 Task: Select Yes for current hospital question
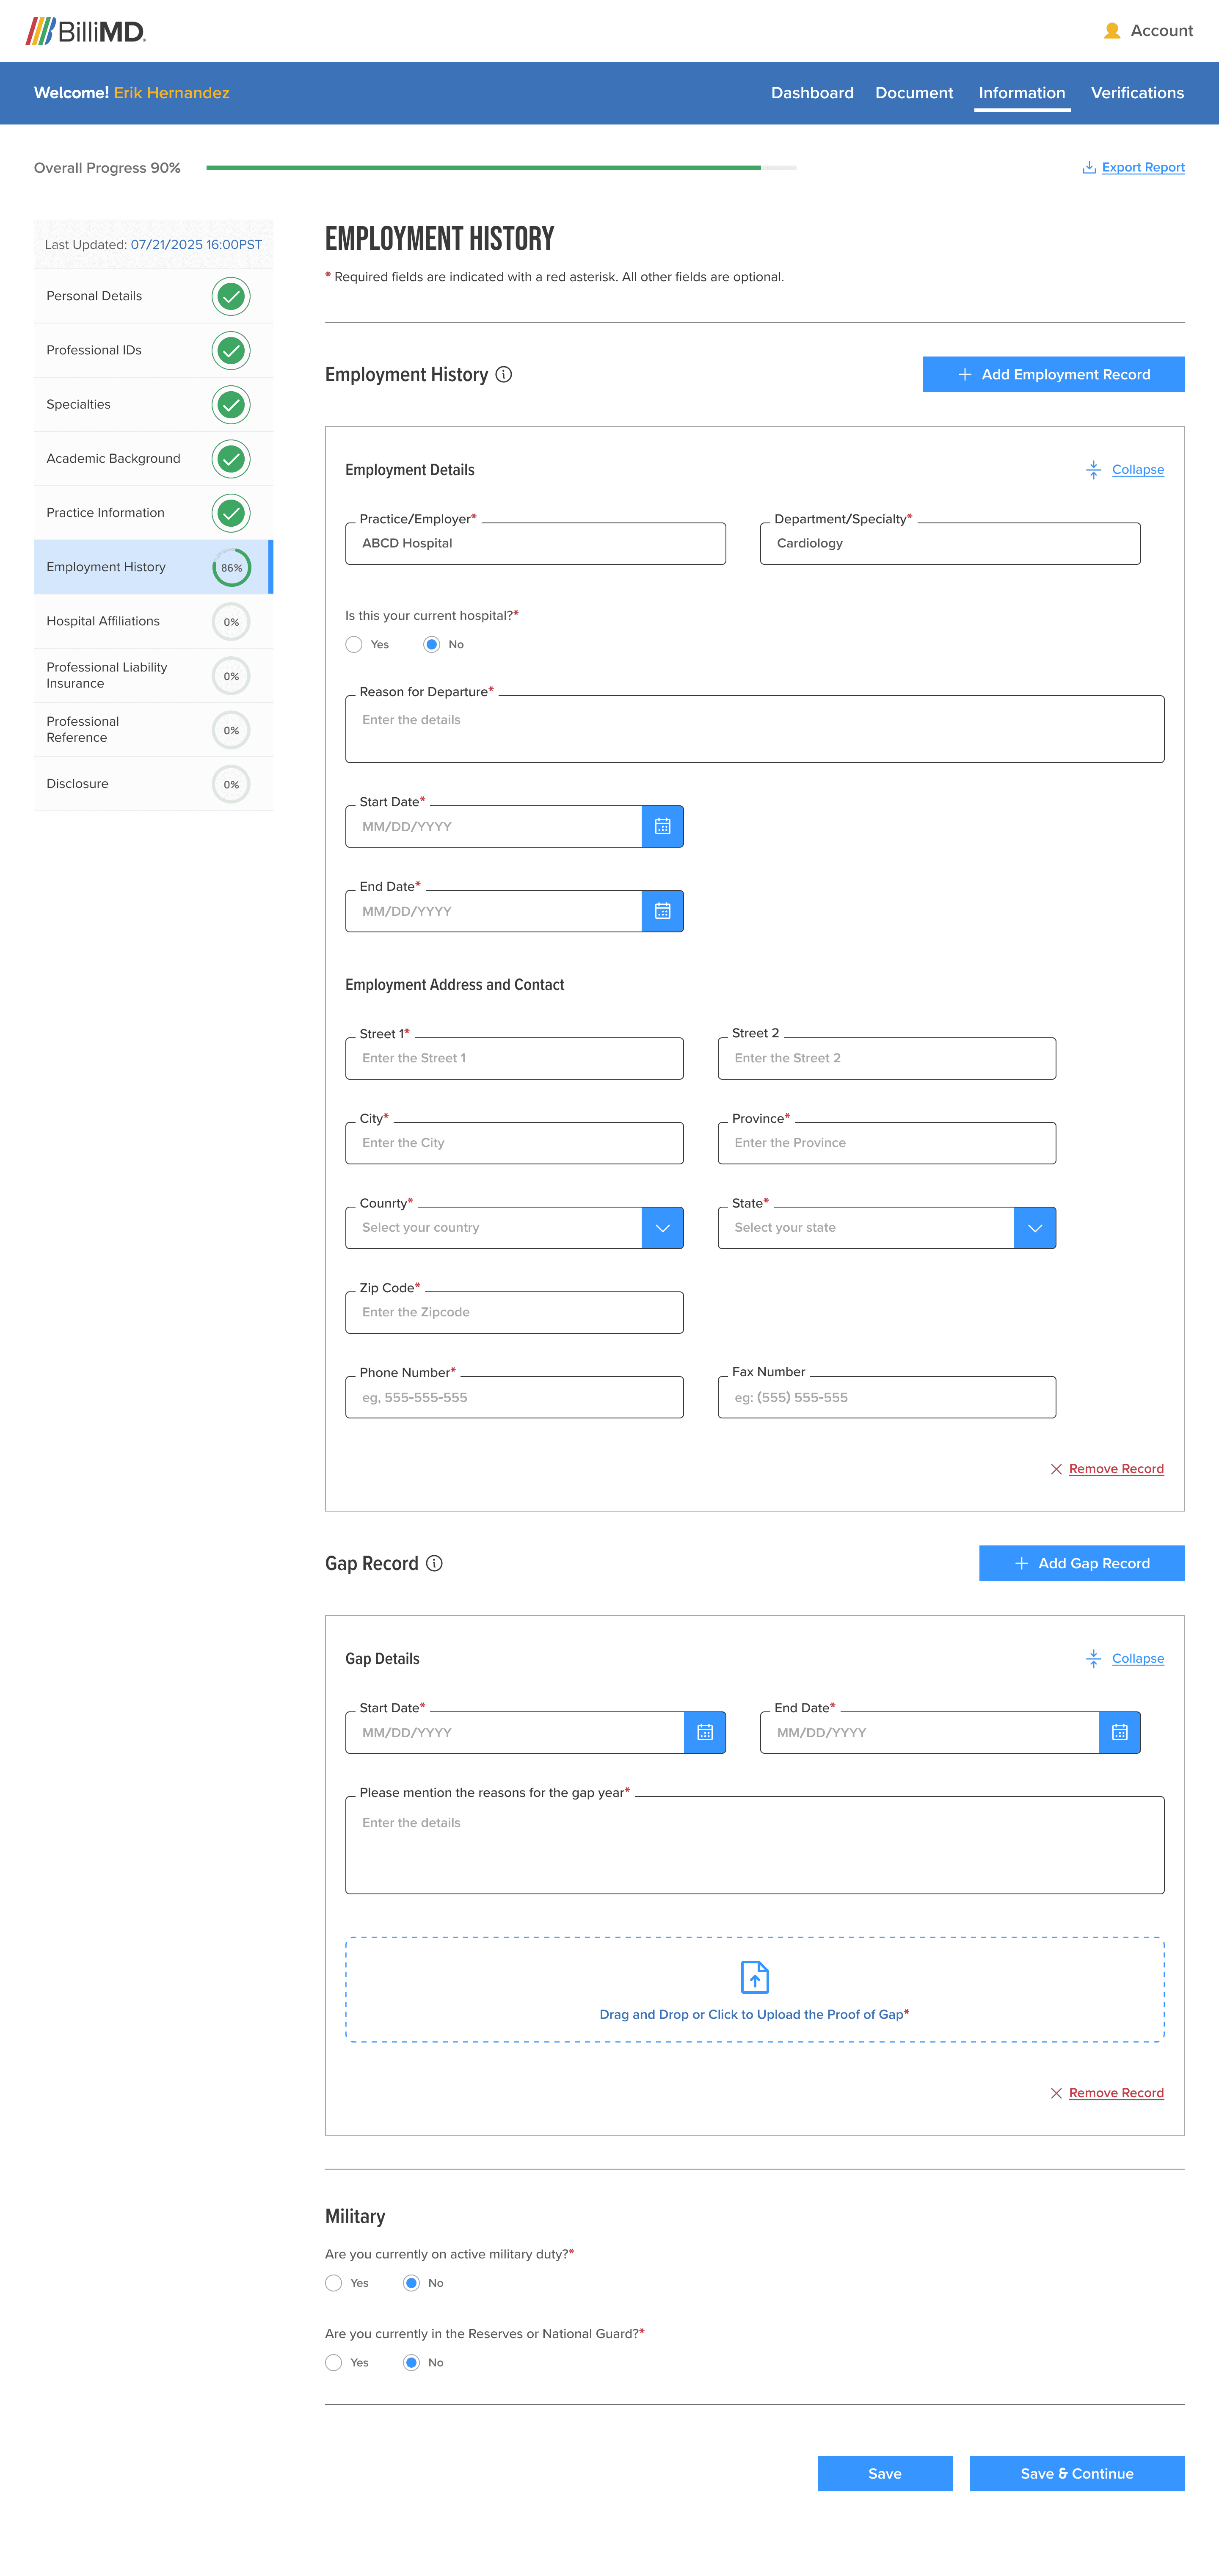(354, 644)
